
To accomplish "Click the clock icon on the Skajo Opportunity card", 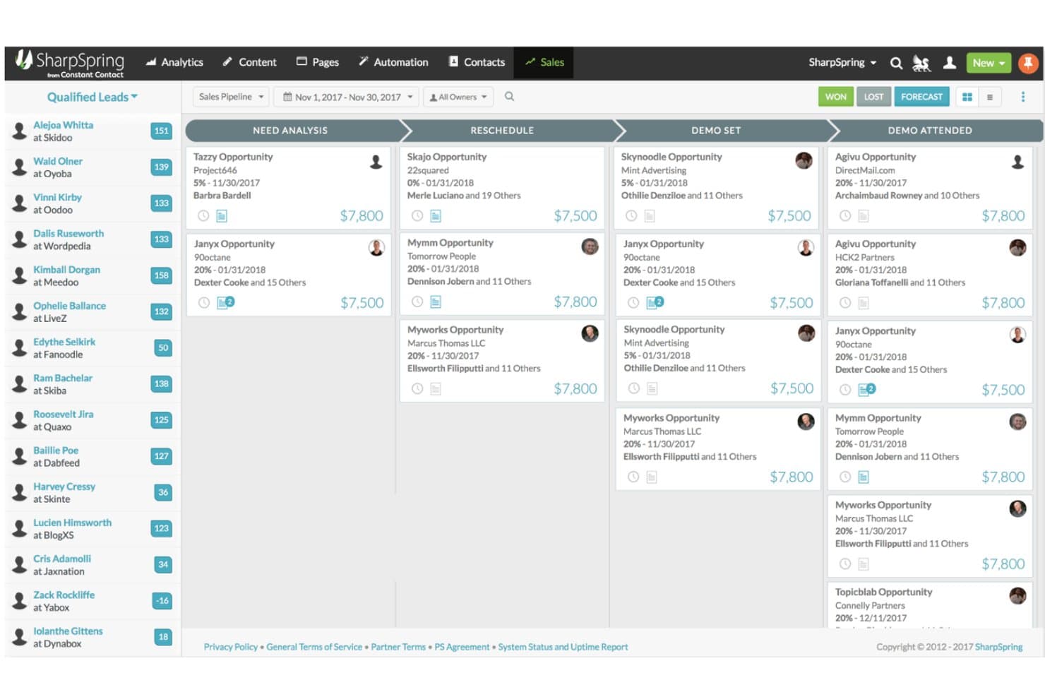I will 417,215.
